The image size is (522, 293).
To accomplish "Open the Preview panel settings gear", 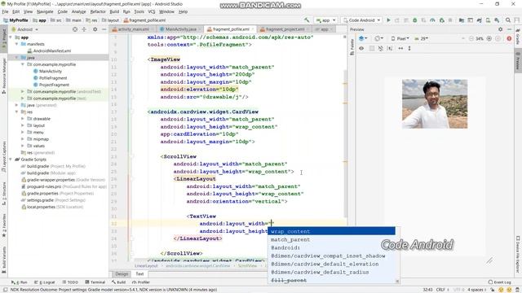I will (x=500, y=29).
